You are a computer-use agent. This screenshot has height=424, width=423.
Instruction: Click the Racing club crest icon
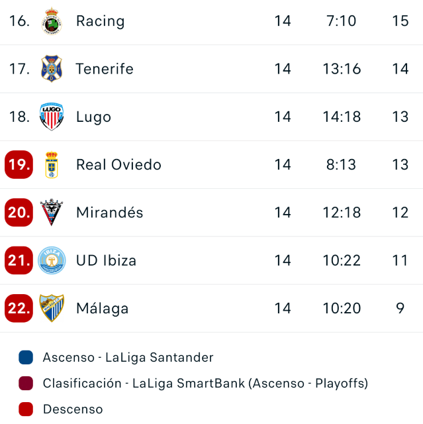tap(52, 21)
